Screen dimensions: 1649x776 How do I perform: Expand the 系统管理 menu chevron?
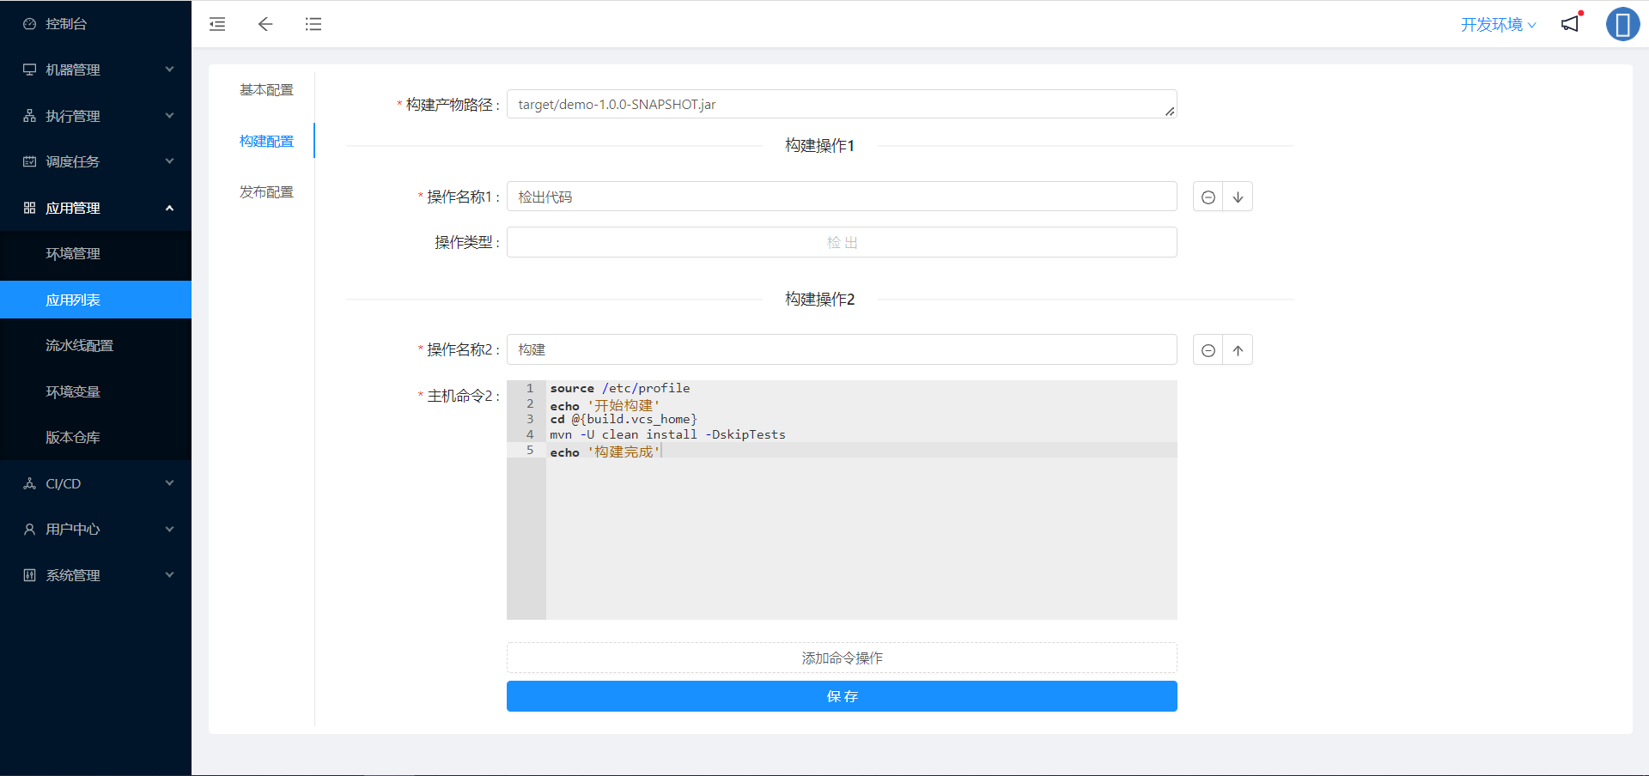pos(169,575)
